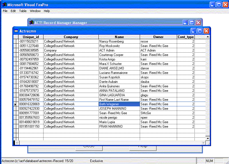Select the owner cell karri

click(x=158, y=59)
